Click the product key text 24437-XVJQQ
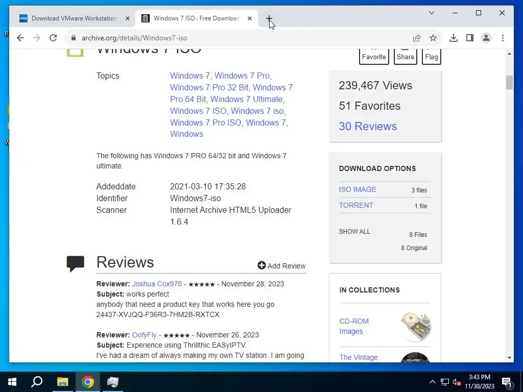 [x=158, y=314]
